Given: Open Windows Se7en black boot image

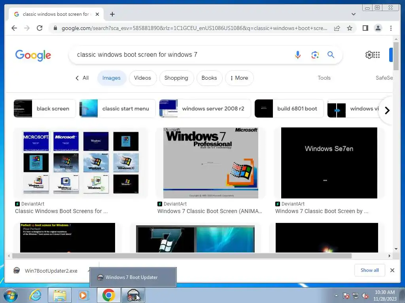Looking at the screenshot, I should [x=329, y=163].
